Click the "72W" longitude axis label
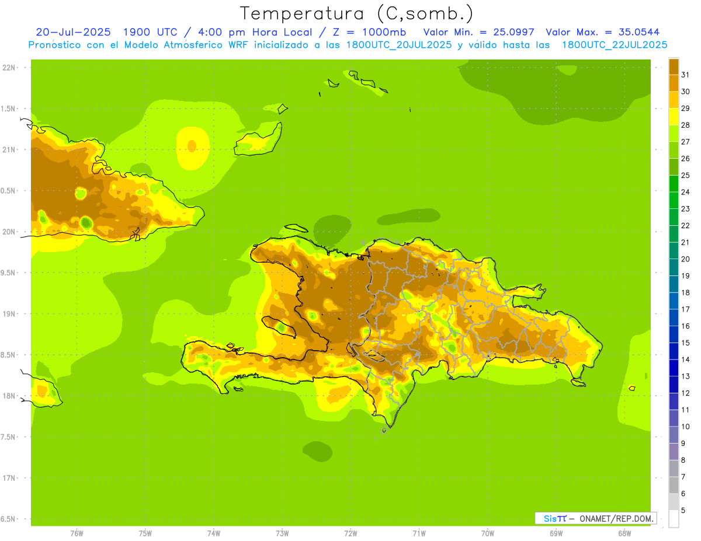 click(350, 533)
